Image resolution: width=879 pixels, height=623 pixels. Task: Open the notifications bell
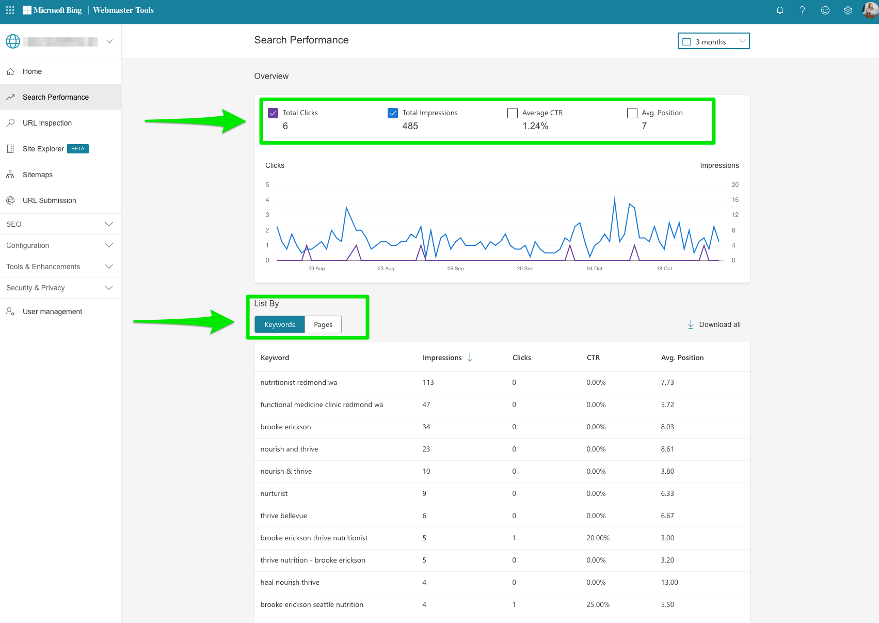tap(780, 10)
